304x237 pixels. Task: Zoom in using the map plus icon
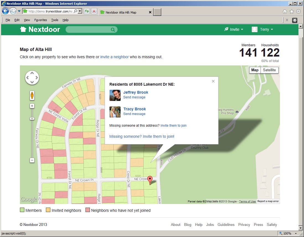coord(32,106)
